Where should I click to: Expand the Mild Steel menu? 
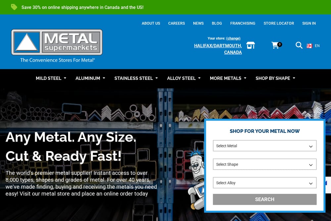[51, 78]
